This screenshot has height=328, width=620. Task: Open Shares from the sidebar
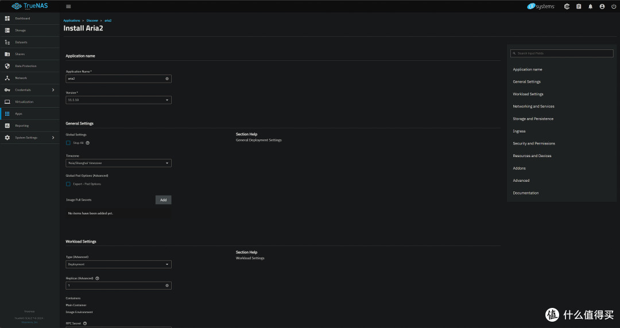click(30, 54)
